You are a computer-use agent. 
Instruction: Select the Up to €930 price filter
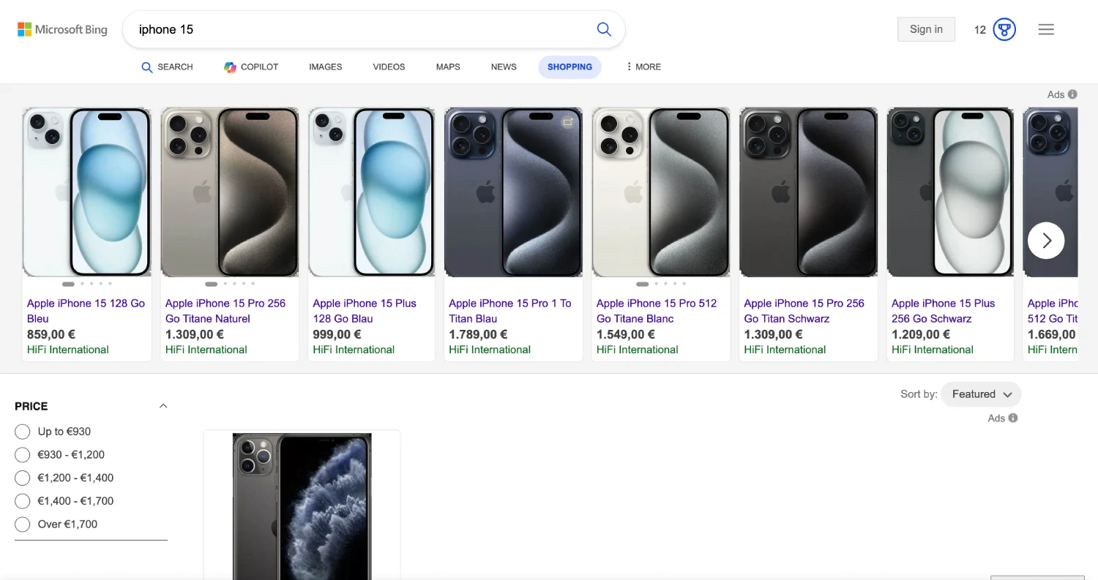[x=23, y=432]
